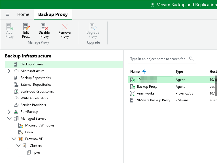This screenshot has height=163, width=217.
Task: Select the VMware Backup Proxy row name
Action: coord(154,100)
